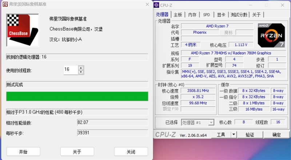
Task: Increase thread count with up arrow
Action: [81, 68]
